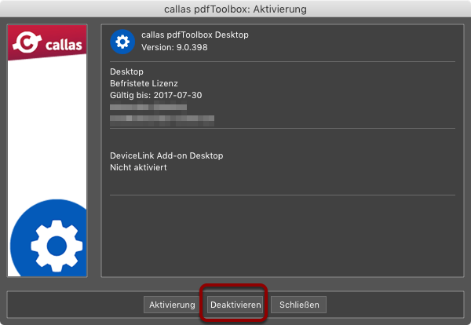The image size is (471, 325).
Task: Click 'DeviceLink Add-on Desktop' entry
Action: click(x=166, y=155)
